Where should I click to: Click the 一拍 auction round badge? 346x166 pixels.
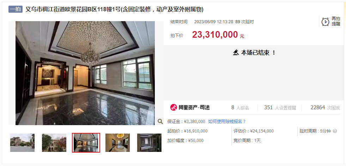click(16, 9)
